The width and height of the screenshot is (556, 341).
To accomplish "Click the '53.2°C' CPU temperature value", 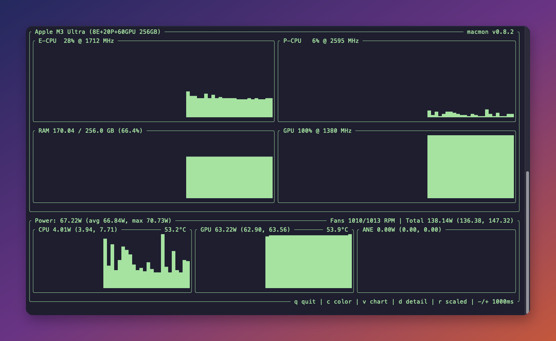I will click(x=175, y=229).
